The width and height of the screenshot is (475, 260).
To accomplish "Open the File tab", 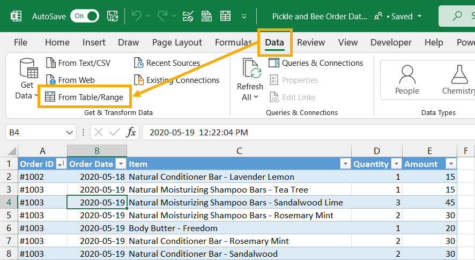I will point(20,42).
